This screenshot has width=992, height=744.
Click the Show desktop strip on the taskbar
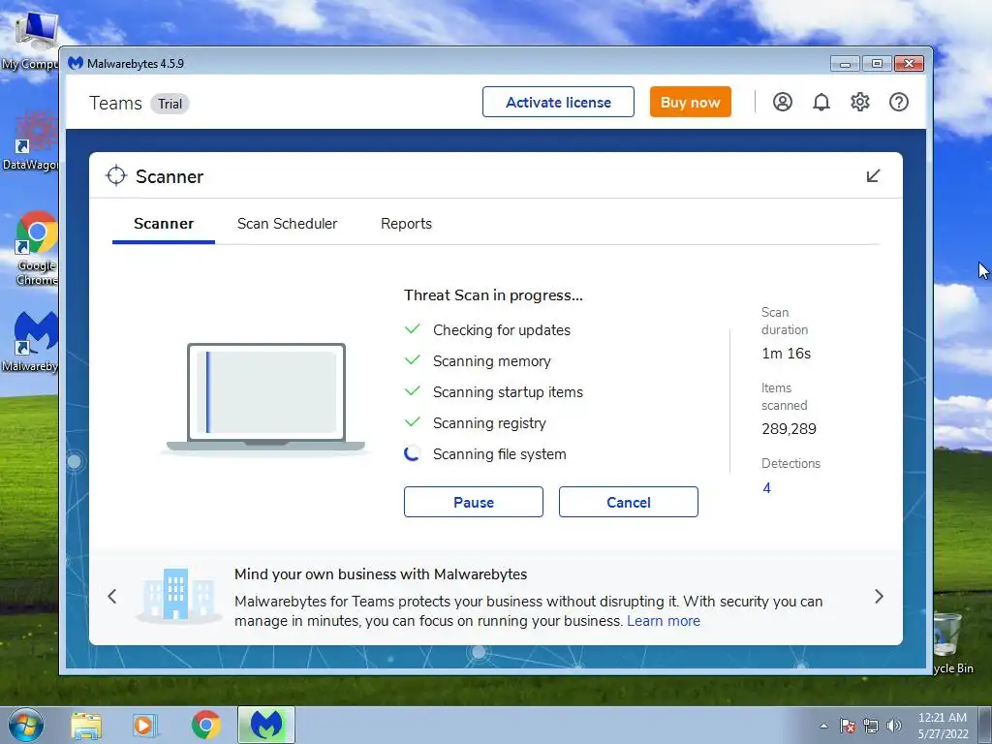(x=985, y=725)
